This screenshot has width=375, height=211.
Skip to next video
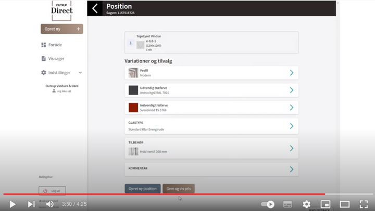[31, 204]
